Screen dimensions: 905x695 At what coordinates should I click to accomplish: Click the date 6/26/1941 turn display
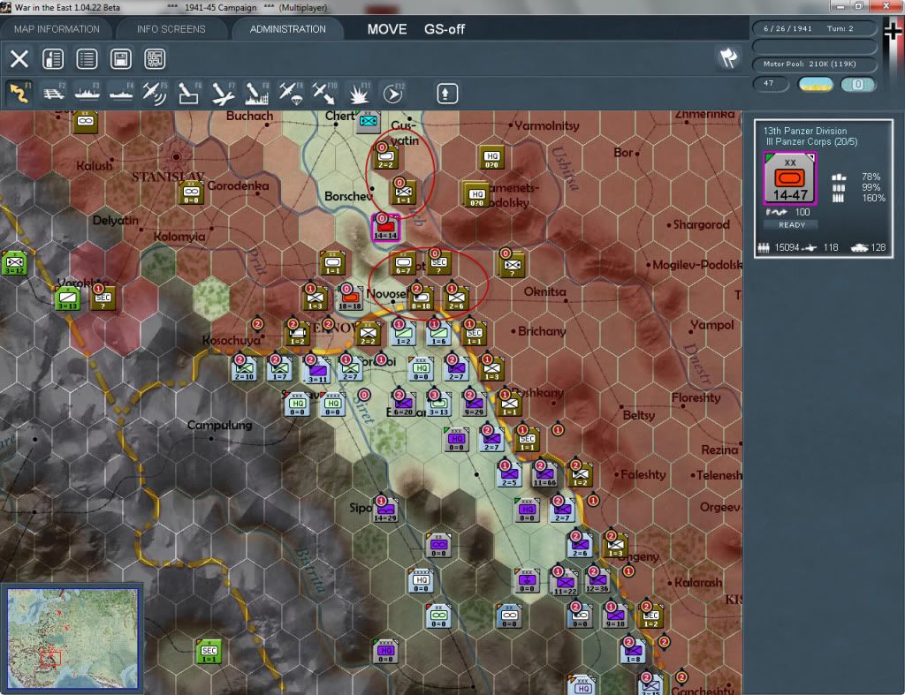coord(814,28)
